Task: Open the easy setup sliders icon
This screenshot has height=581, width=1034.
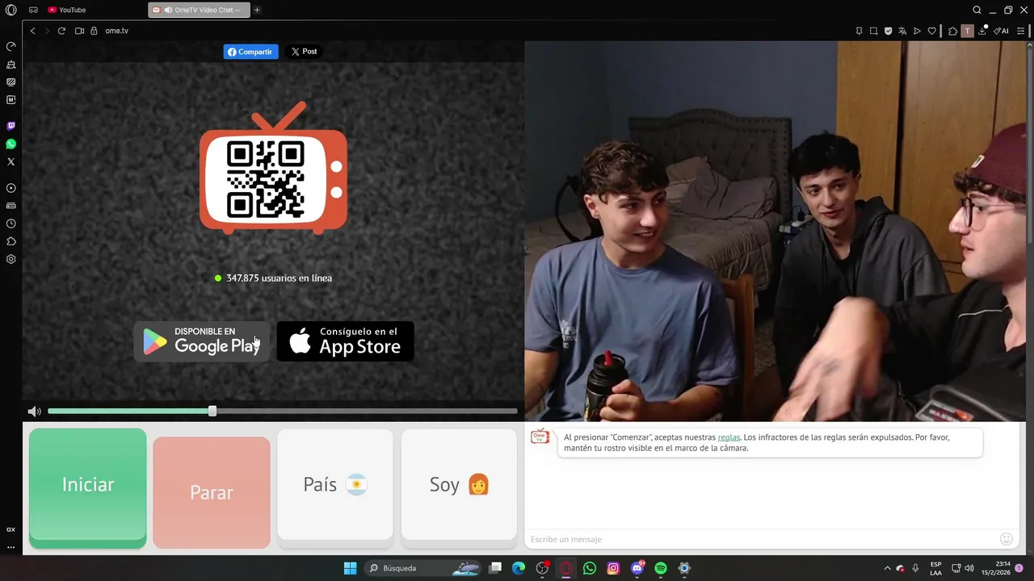Action: click(x=1022, y=31)
